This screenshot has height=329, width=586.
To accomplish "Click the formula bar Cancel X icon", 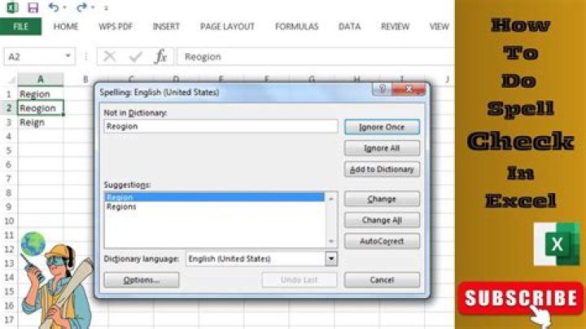I will (x=111, y=57).
